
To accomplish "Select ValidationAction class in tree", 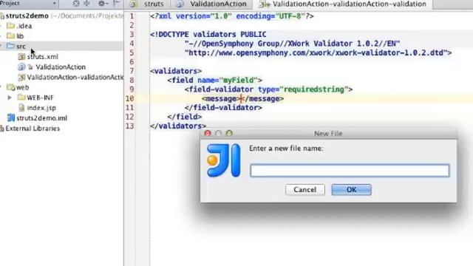I will click(61, 67).
